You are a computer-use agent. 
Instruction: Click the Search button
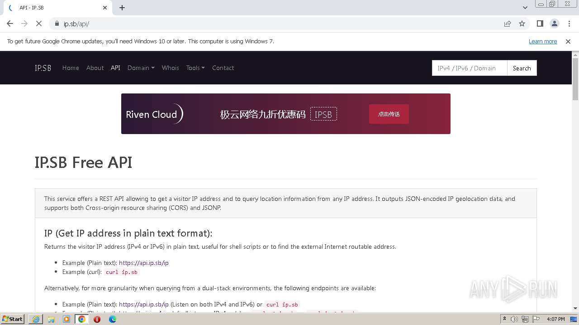[x=522, y=68]
